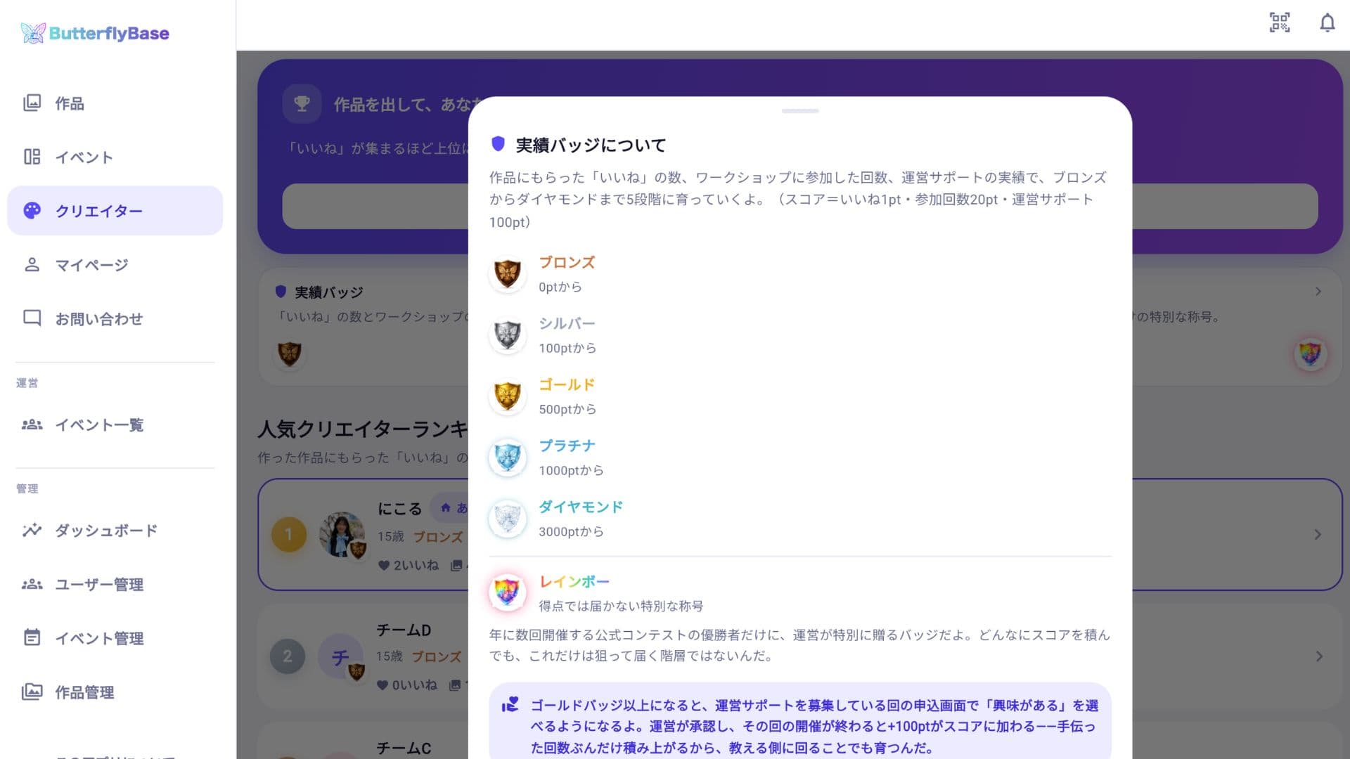Click the 1000ptから threshold text
Image resolution: width=1350 pixels, height=759 pixels.
point(571,470)
